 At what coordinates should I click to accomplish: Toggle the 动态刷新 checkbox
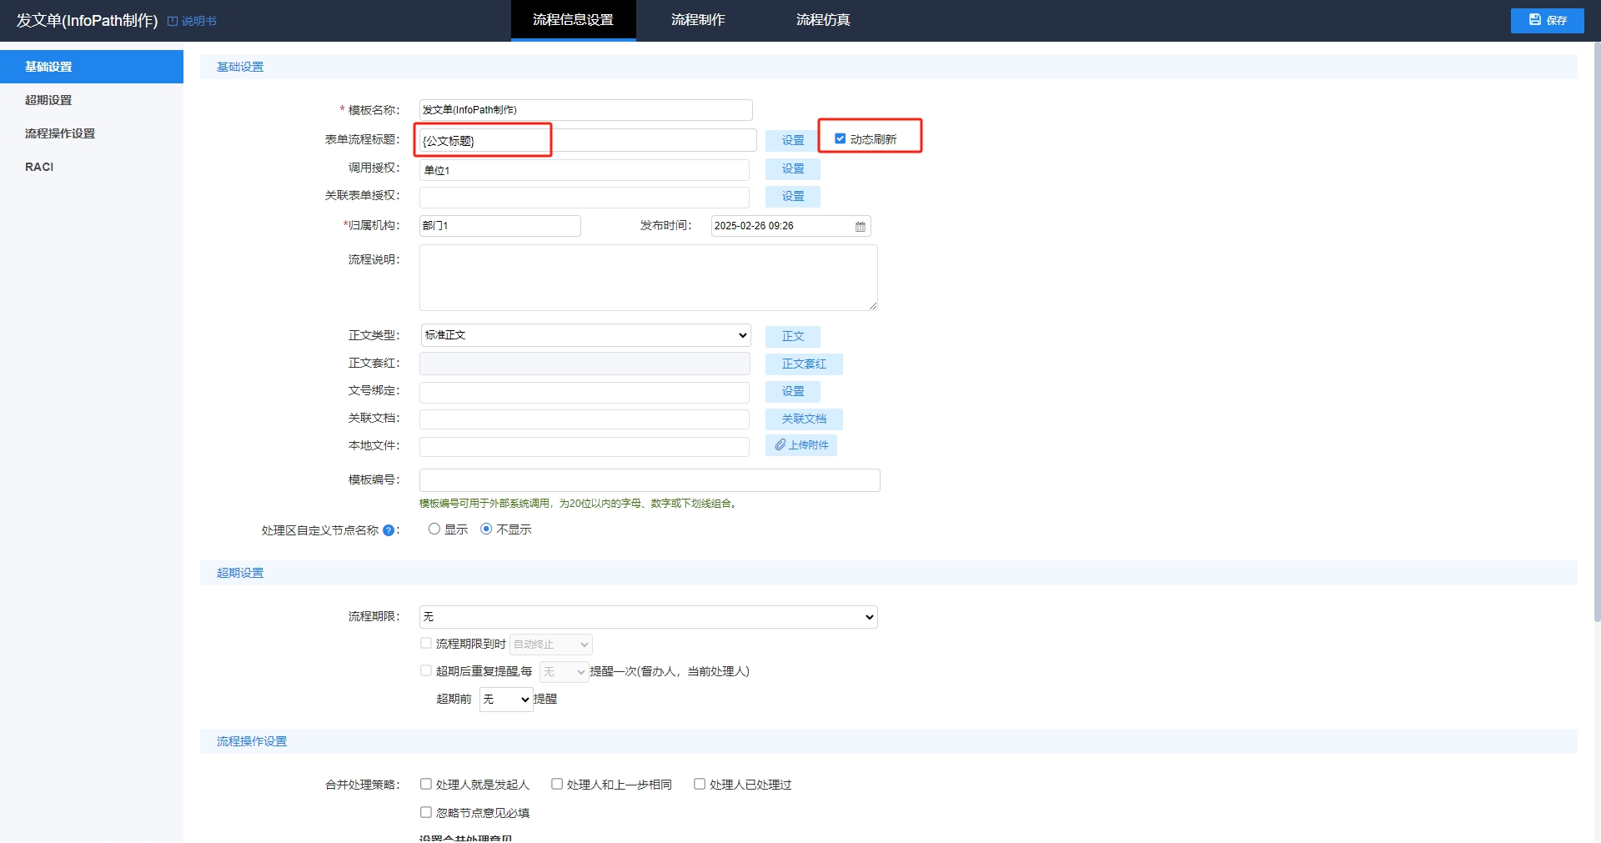[840, 139]
